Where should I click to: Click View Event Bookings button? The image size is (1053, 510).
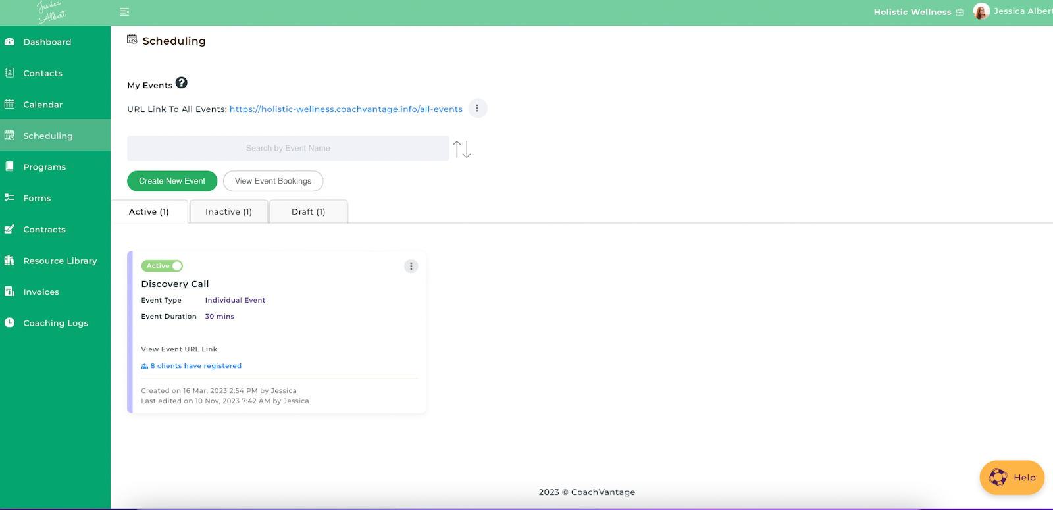(x=273, y=181)
